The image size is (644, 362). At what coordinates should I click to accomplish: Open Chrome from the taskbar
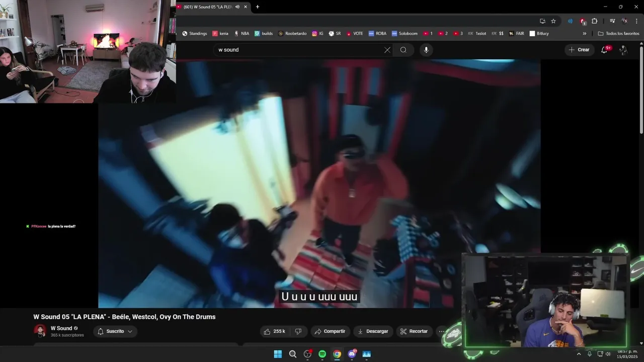[x=337, y=354]
